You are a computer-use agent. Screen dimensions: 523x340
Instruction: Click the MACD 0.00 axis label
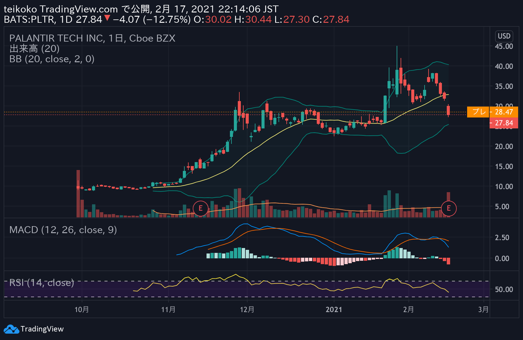[x=502, y=259]
